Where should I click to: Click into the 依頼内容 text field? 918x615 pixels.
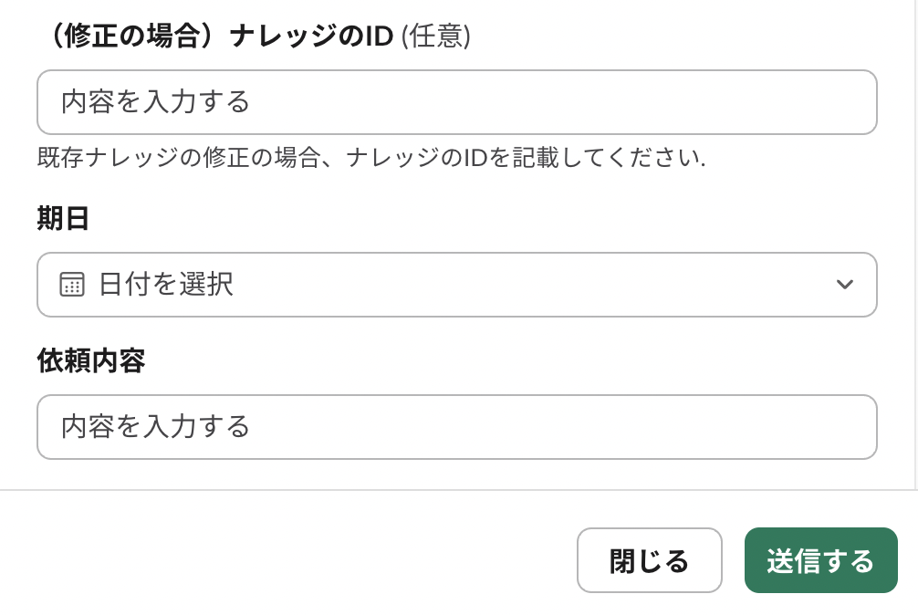click(x=456, y=427)
